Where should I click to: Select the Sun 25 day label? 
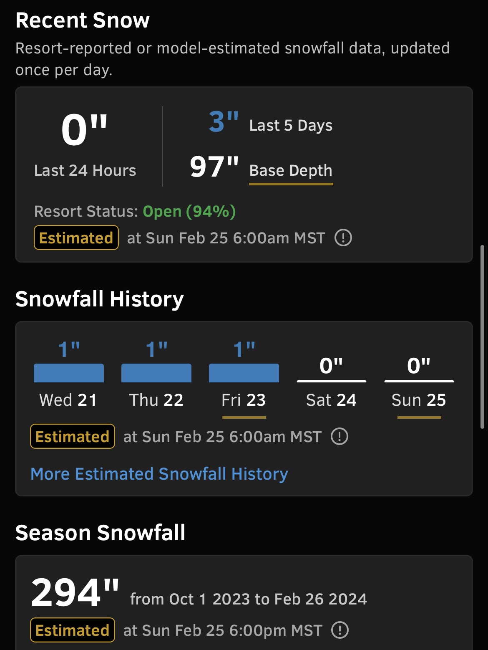point(419,400)
